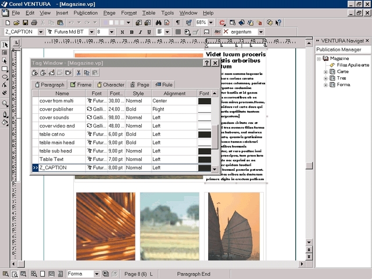Click the New document icon
Viewport: 372px width, 279px height.
coord(8,23)
